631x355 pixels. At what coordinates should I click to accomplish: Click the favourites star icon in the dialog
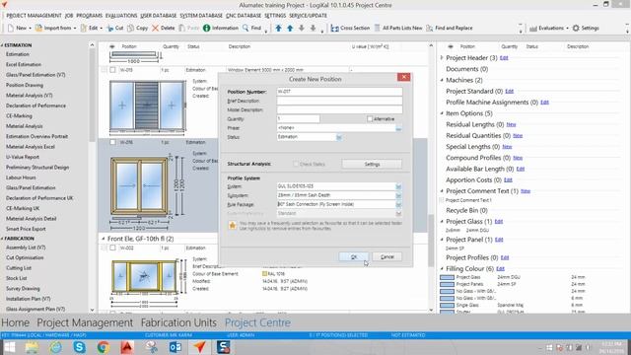[x=233, y=226]
